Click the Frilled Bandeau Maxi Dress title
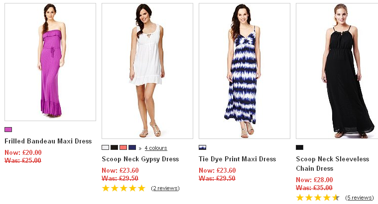This screenshot has width=378, height=204. (x=48, y=141)
